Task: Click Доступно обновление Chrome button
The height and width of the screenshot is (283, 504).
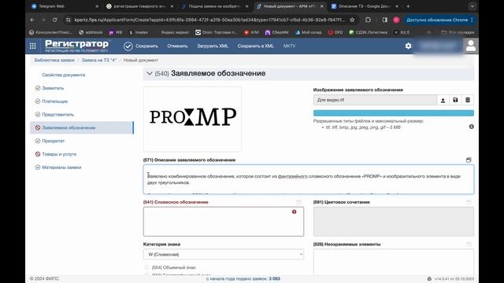Action: (439, 20)
